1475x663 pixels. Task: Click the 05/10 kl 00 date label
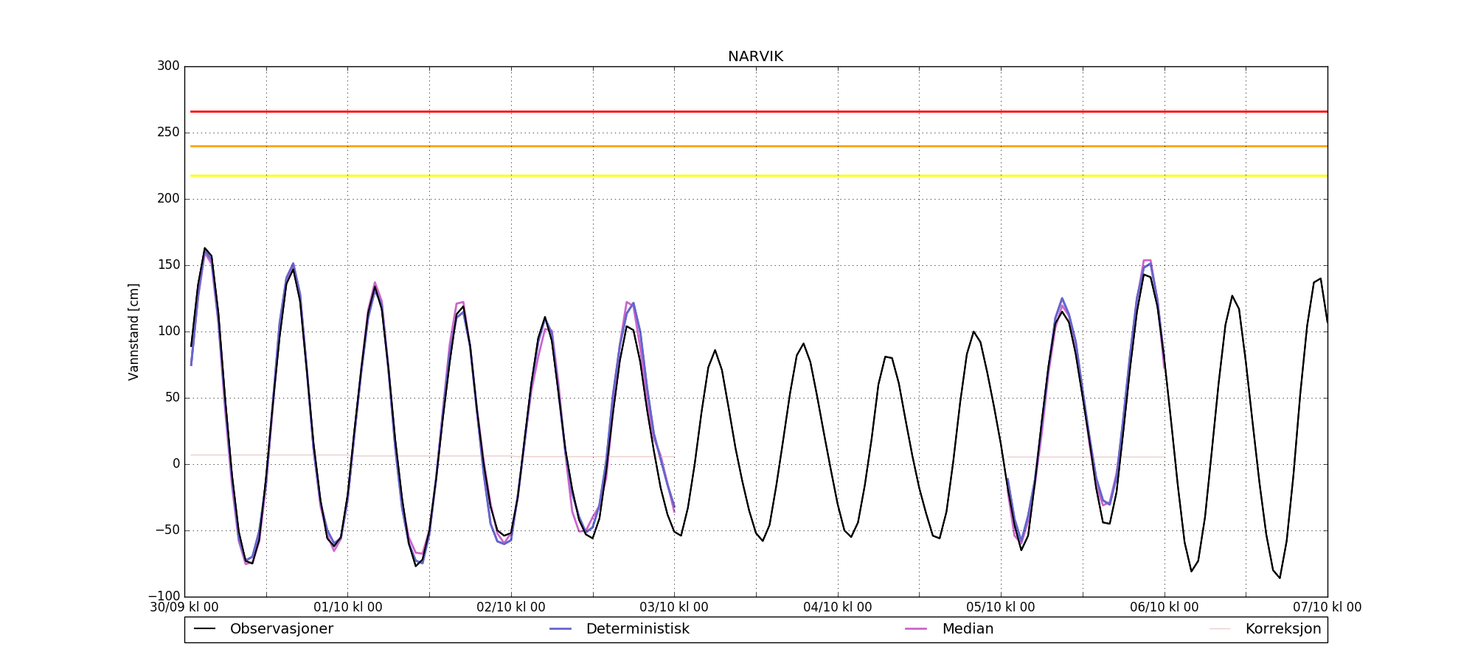(1001, 608)
